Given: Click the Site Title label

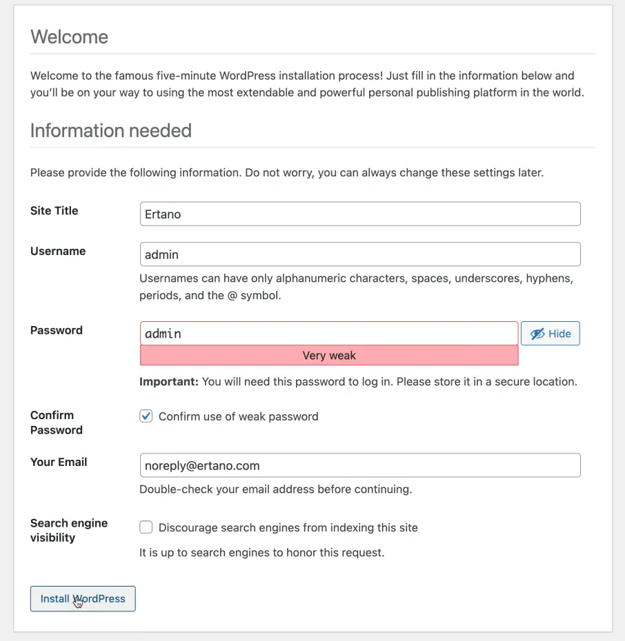Looking at the screenshot, I should (x=54, y=211).
